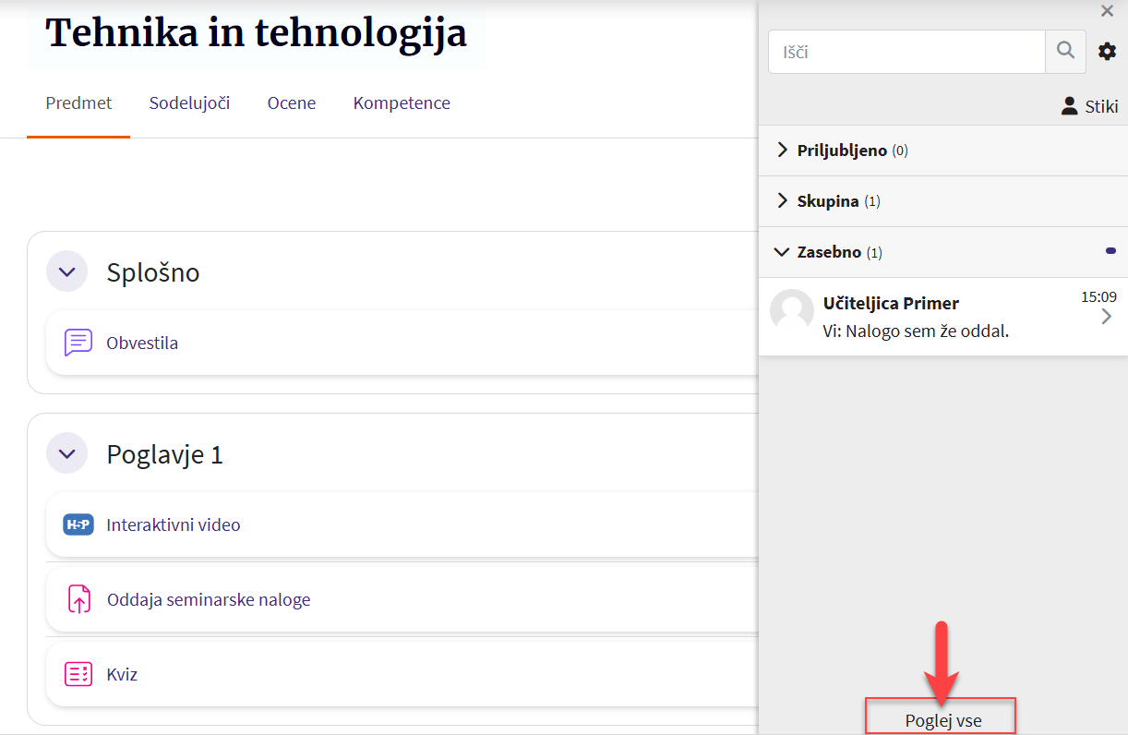Click the H5P Interaktivni video icon
This screenshot has width=1128, height=735.
coord(78,524)
